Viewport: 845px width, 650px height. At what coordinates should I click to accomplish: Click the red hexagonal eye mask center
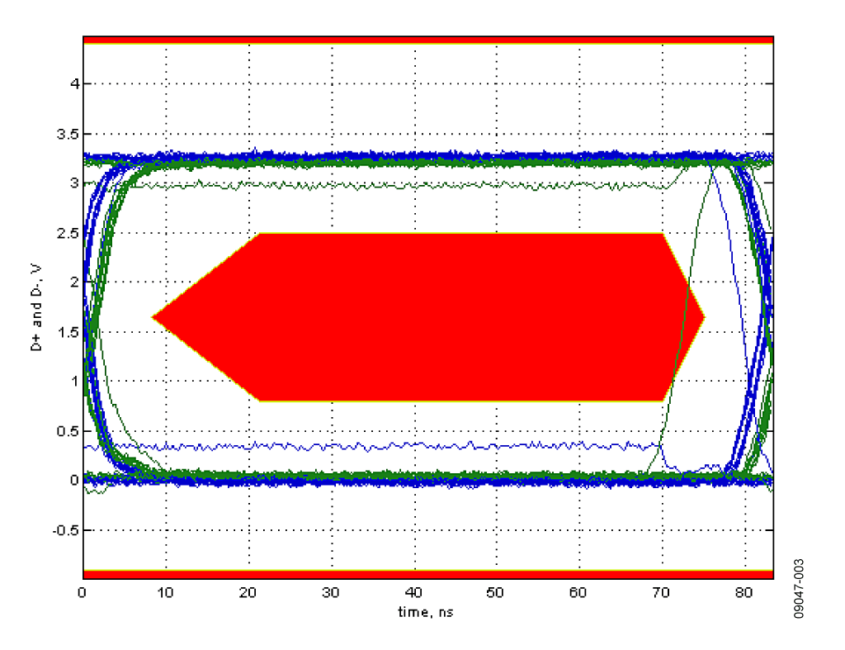pos(429,317)
